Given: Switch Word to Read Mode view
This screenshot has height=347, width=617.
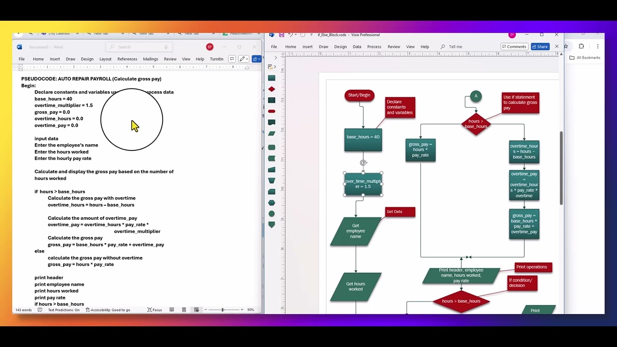Looking at the screenshot, I should (x=172, y=310).
